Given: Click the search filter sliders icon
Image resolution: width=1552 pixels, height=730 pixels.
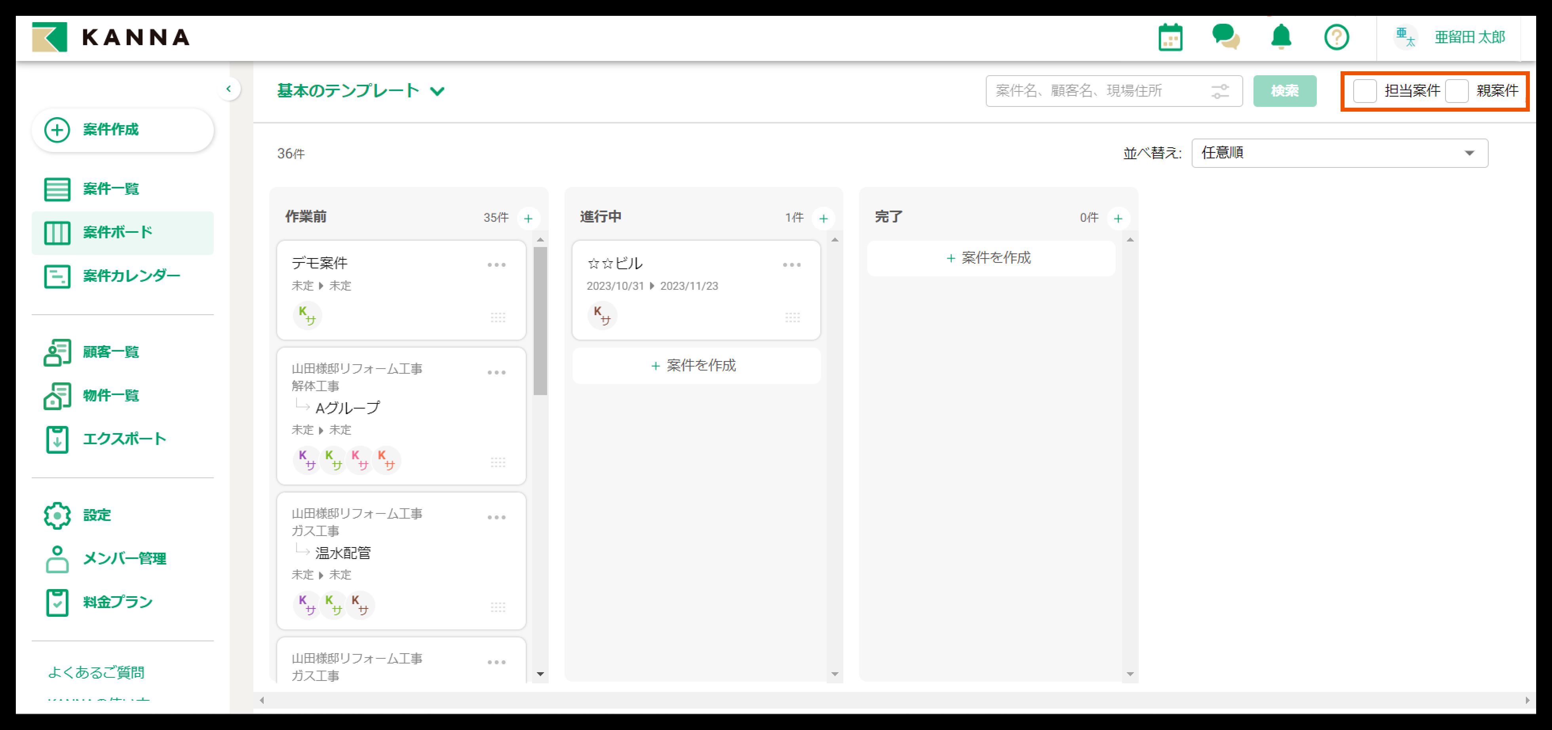Looking at the screenshot, I should [1220, 91].
